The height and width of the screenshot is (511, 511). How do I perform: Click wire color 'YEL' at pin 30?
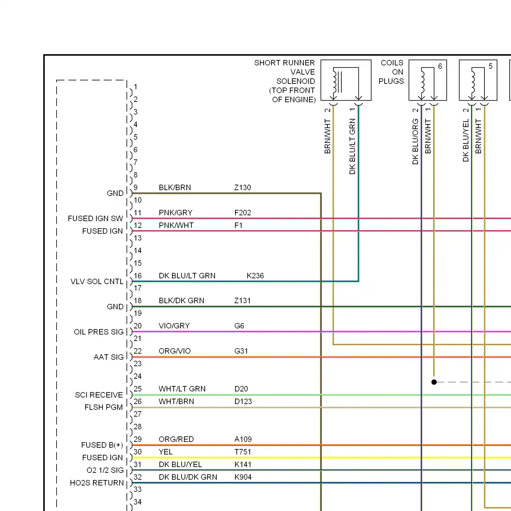(166, 452)
